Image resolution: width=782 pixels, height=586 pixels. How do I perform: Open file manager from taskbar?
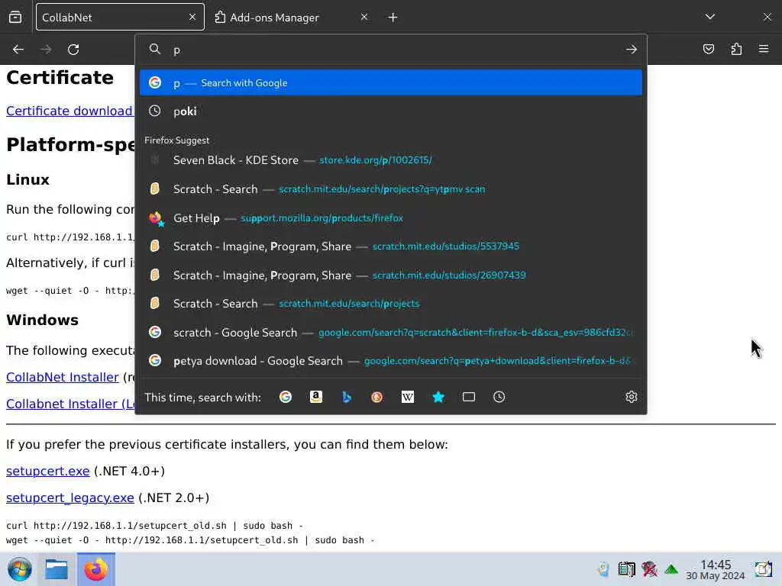click(57, 569)
